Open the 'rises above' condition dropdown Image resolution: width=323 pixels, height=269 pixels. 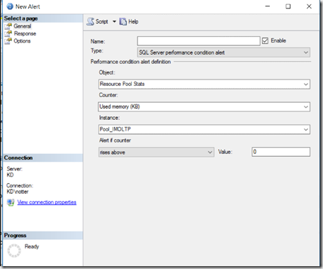(157, 152)
